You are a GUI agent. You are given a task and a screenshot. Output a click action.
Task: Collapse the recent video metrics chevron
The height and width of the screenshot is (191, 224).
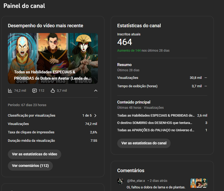pyautogui.click(x=96, y=91)
